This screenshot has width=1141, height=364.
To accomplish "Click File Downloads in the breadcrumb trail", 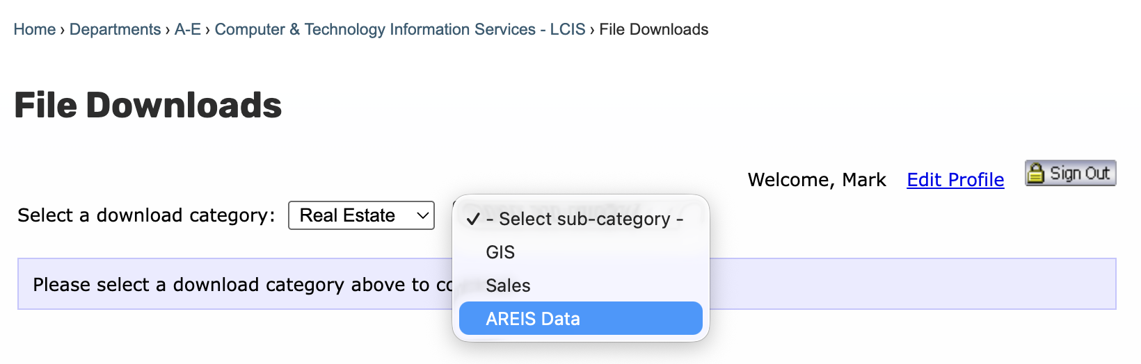I will pos(653,30).
